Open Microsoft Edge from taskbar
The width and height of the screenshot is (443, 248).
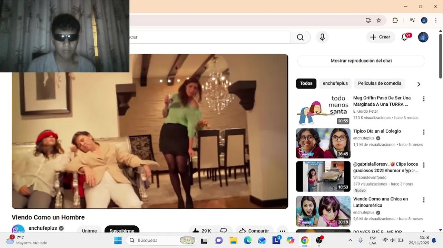tap(248, 240)
